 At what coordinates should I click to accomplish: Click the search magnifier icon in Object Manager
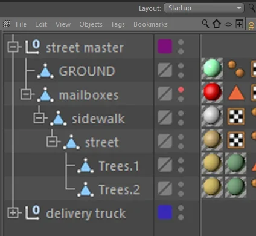205,24
